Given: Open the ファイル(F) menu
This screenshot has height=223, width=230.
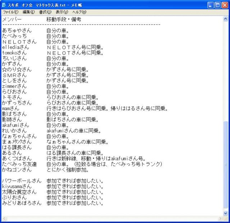Looking at the screenshot, I should click(x=11, y=12).
